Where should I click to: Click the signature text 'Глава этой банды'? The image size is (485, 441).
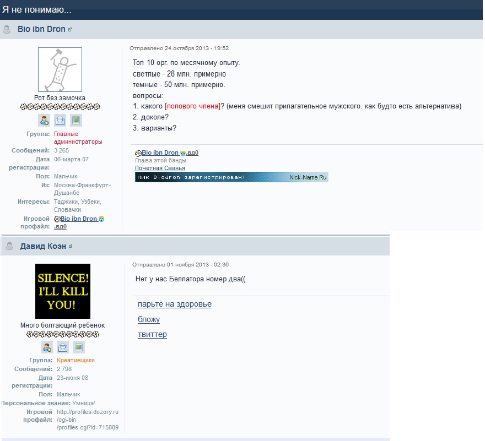160,160
